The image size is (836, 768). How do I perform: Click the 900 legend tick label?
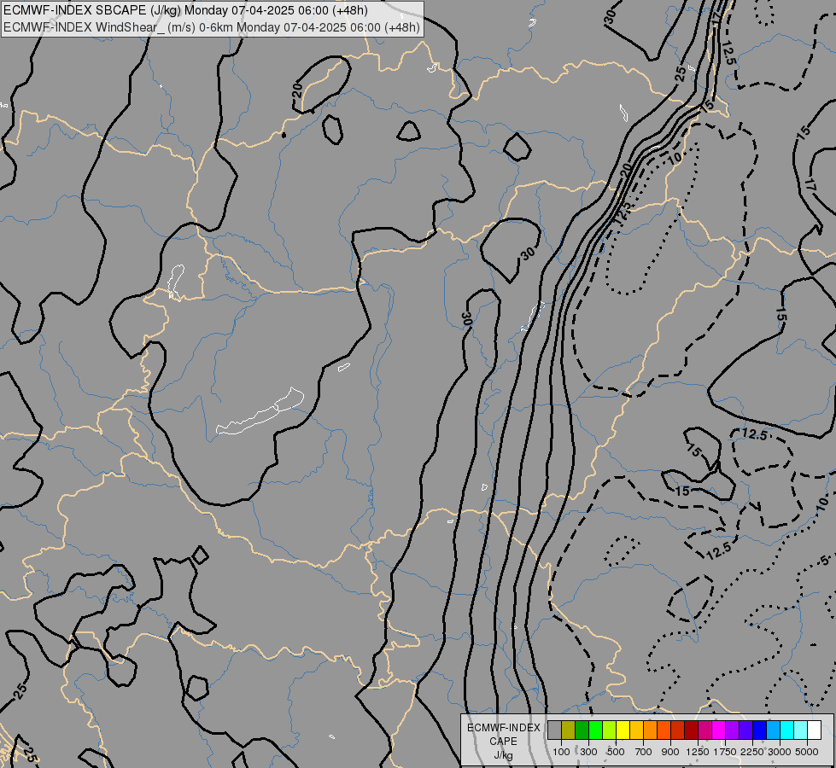pyautogui.click(x=670, y=752)
